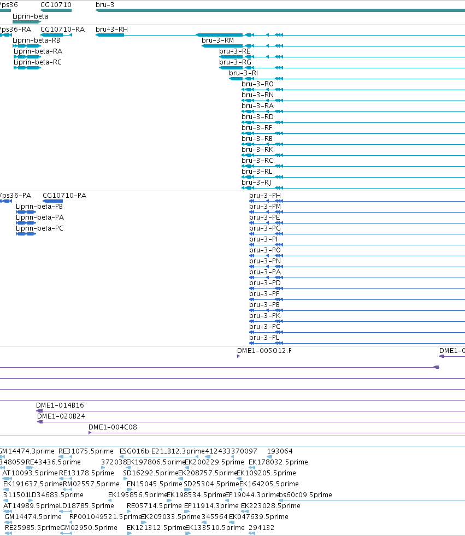Click the bru-3-PA protein label
Viewport: 465px width, 536px height.
pos(265,272)
